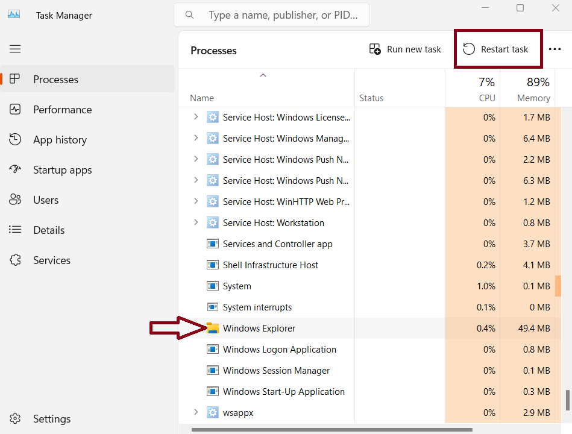Click the Performance sidebar icon

[x=15, y=110]
